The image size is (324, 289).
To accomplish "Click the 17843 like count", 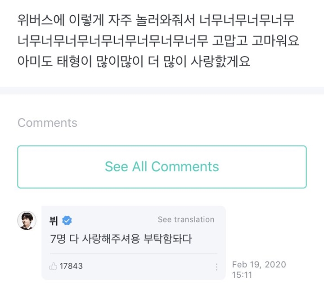I will [71, 266].
